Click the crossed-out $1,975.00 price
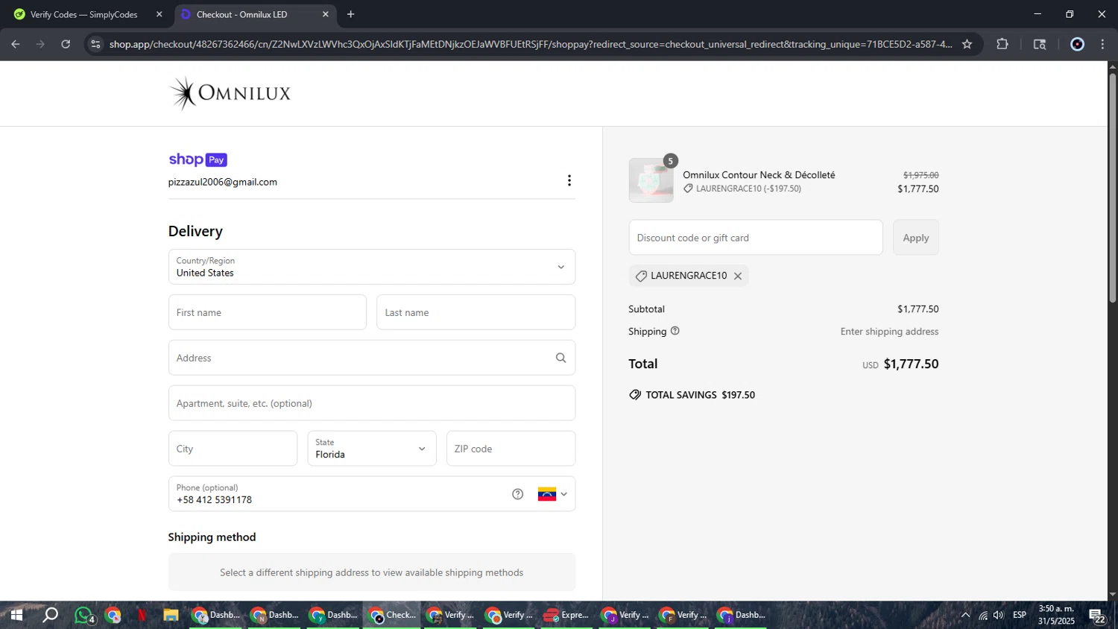Image resolution: width=1118 pixels, height=629 pixels. [x=921, y=175]
